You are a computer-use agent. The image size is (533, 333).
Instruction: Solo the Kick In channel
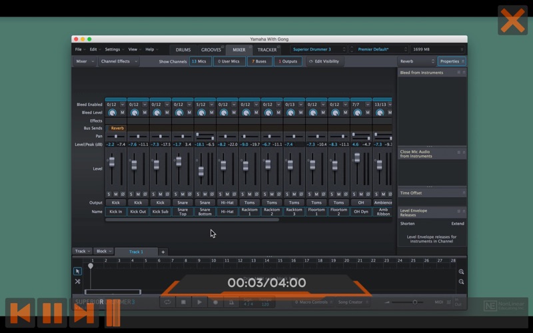point(109,194)
